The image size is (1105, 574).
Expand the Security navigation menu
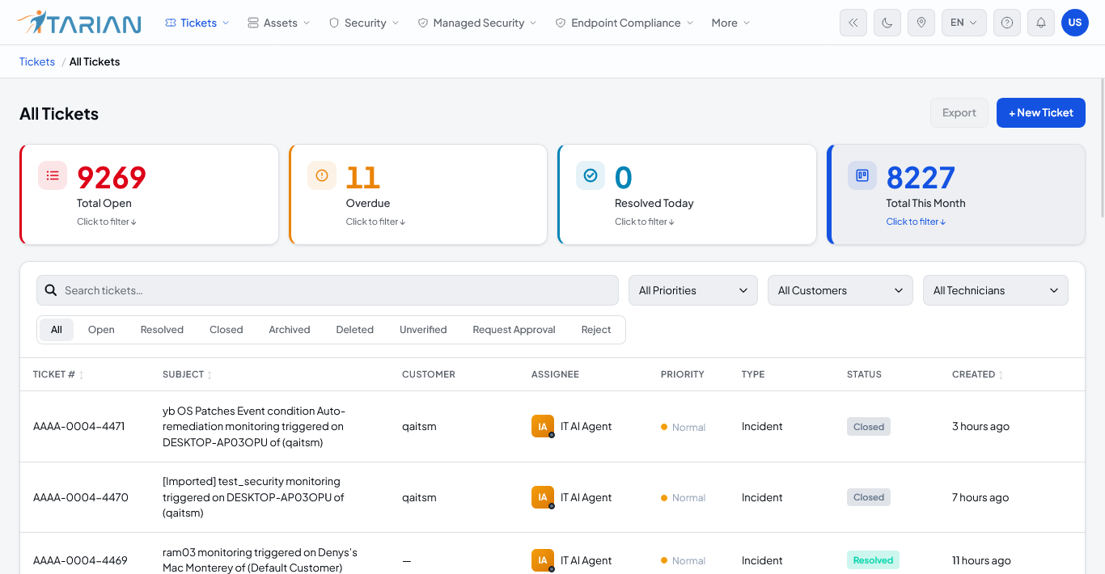click(364, 23)
